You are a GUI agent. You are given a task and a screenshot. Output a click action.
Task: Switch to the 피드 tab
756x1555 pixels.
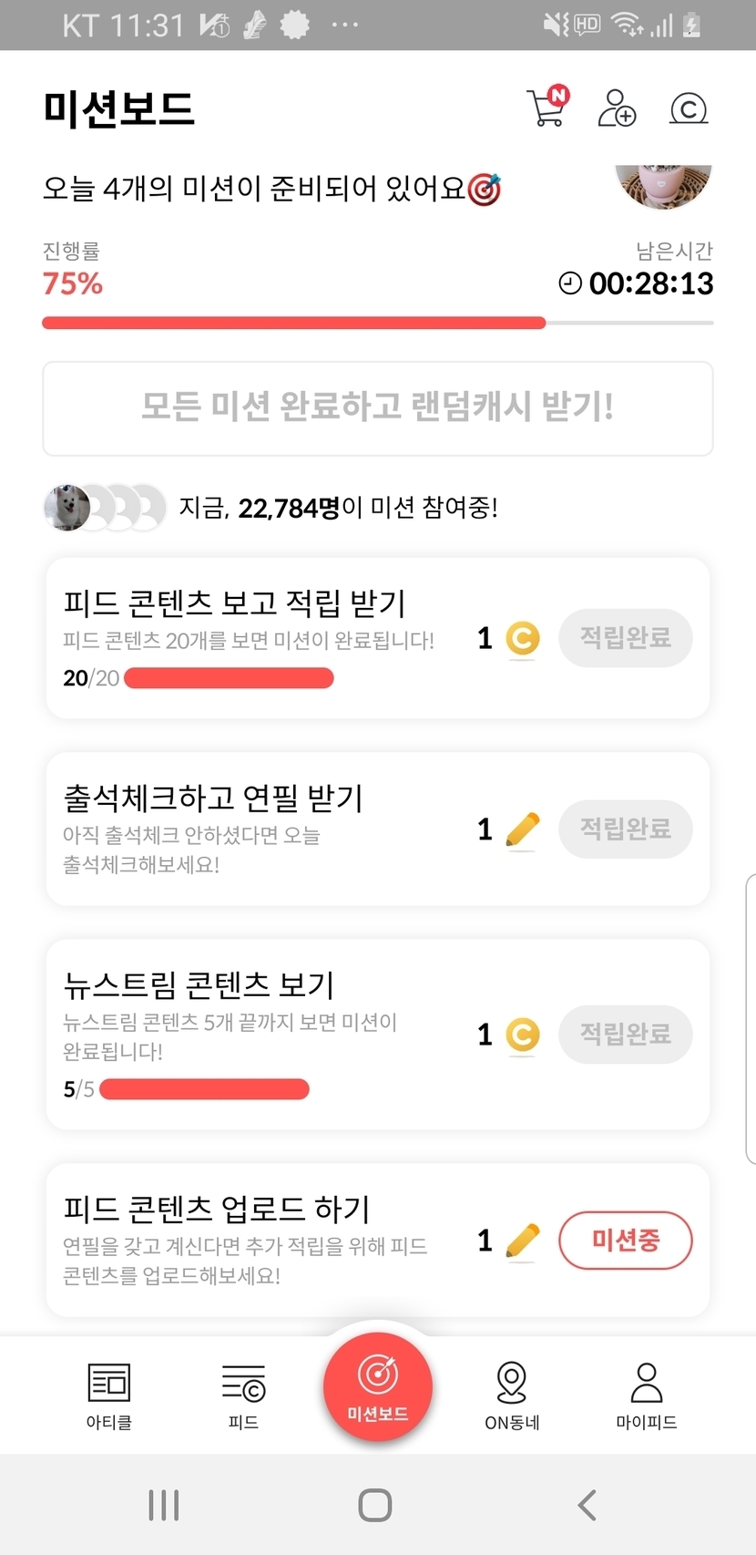point(243,1395)
